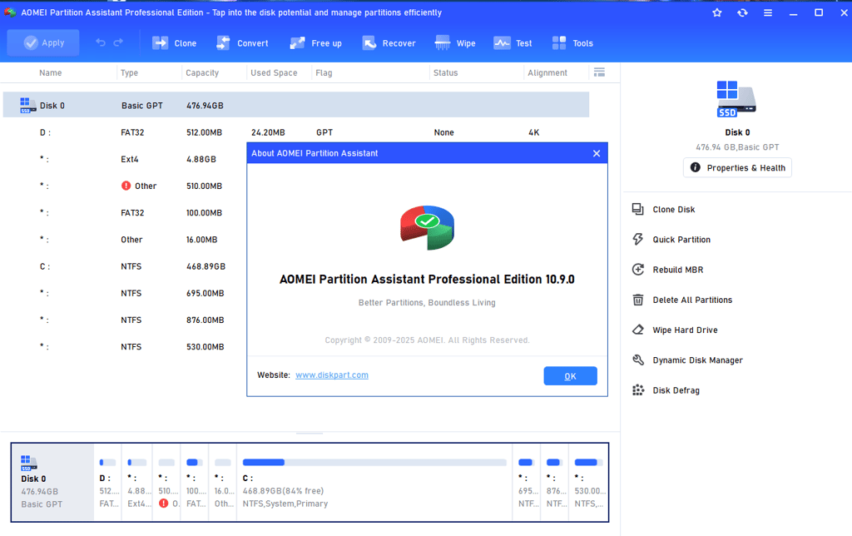Open the Convert toolbar menu

pyautogui.click(x=242, y=43)
